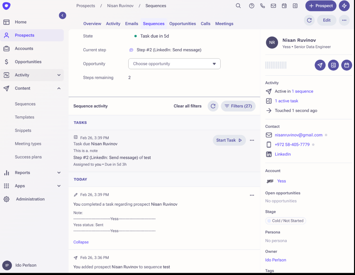Switch to the Calls tab
The image size is (355, 275).
206,24
